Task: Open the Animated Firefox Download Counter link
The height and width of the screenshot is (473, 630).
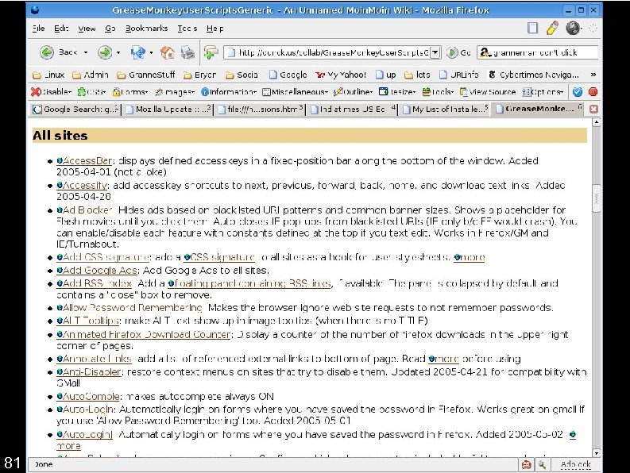Action: click(146, 335)
